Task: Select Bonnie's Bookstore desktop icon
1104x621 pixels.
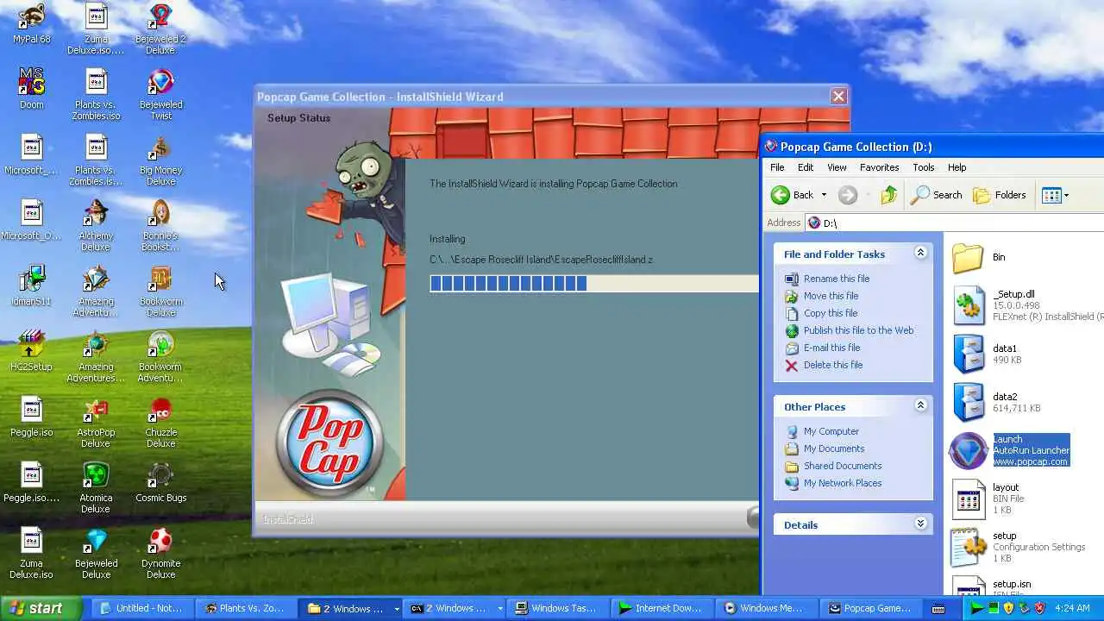Action: tap(160, 226)
